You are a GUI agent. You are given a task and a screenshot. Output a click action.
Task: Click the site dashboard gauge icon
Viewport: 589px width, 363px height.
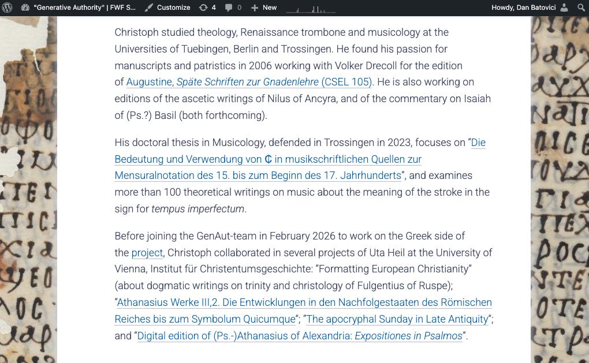25,8
